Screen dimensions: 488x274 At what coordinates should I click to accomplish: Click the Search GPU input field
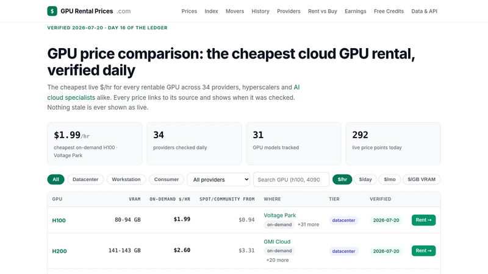291,180
